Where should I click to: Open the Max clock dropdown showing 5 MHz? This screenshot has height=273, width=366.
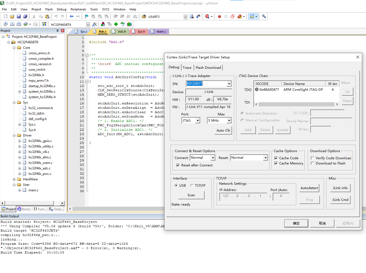coord(229,121)
